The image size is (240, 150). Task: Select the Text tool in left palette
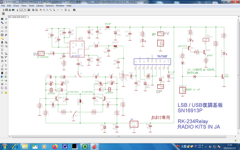point(6,66)
